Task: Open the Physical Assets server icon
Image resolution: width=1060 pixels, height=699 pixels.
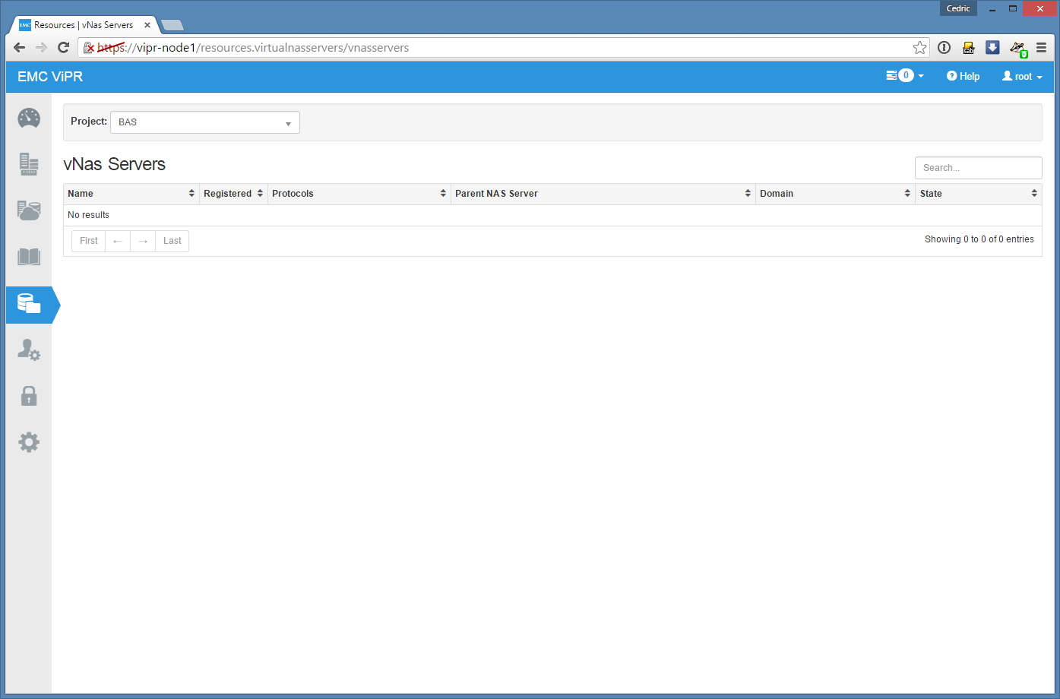Action: [29, 164]
